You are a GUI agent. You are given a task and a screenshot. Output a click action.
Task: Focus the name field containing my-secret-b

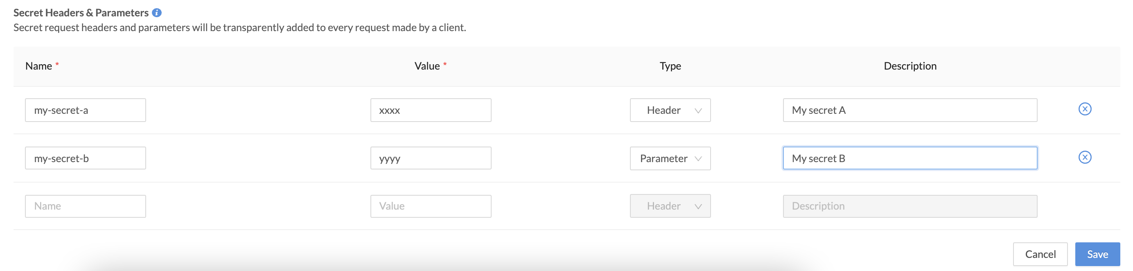[x=85, y=158]
